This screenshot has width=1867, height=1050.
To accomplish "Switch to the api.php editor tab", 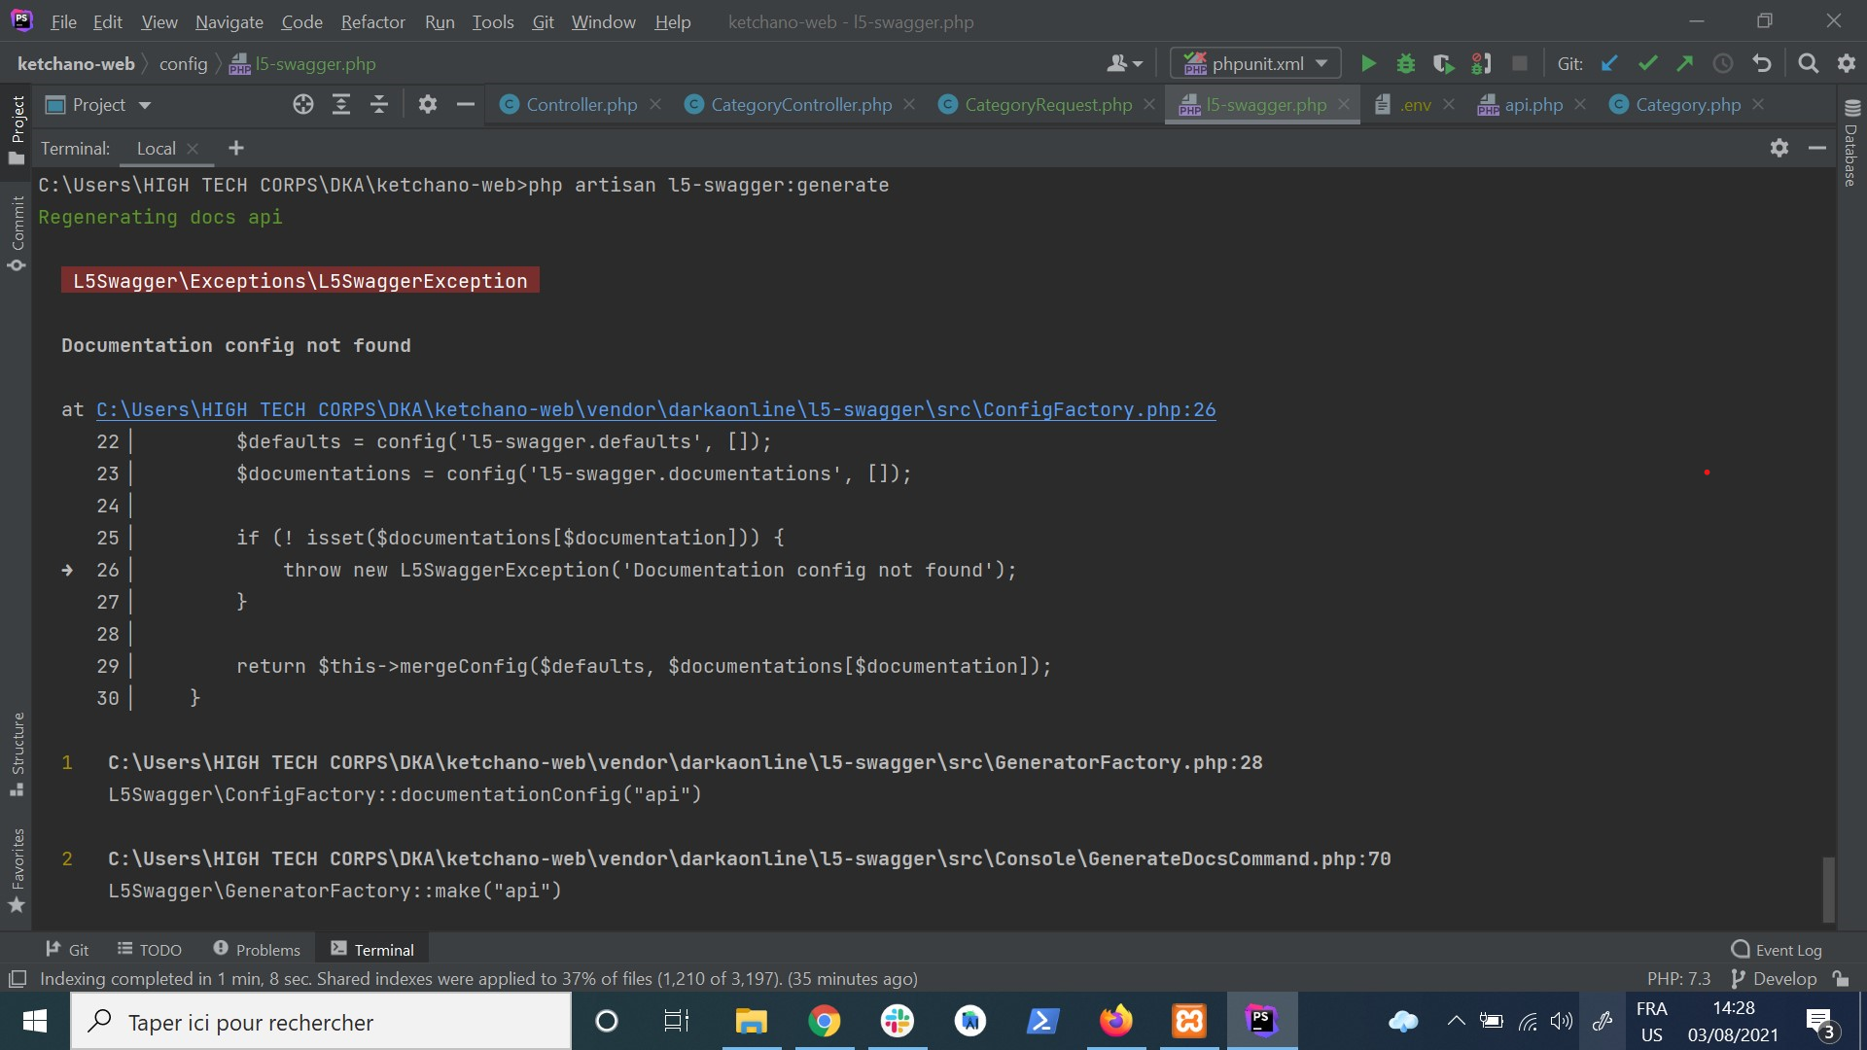I will pyautogui.click(x=1532, y=104).
